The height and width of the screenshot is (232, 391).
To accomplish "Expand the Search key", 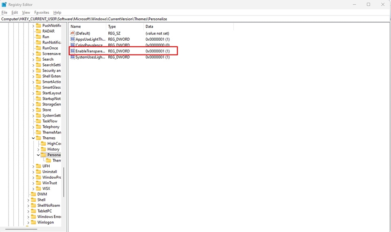I will click(x=33, y=59).
